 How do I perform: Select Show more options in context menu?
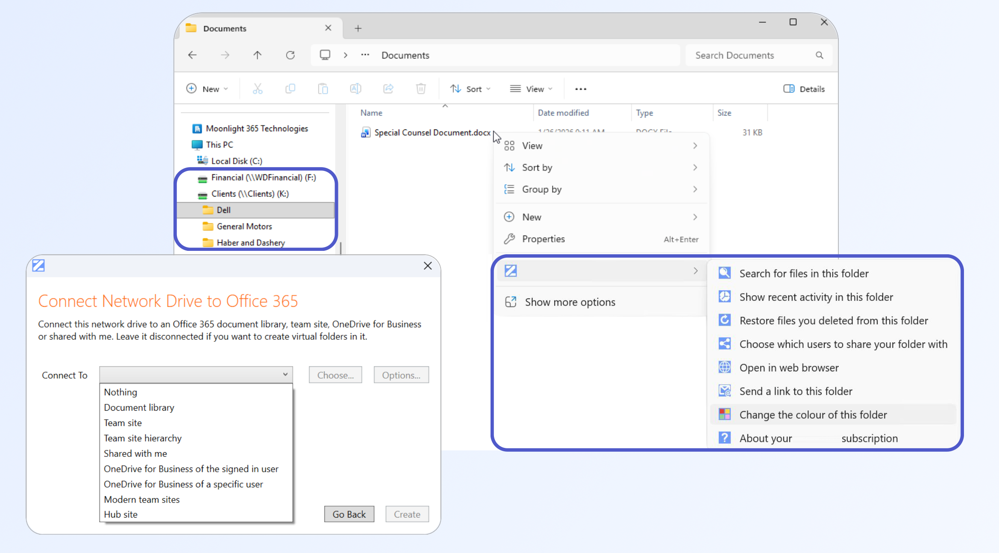pyautogui.click(x=602, y=302)
